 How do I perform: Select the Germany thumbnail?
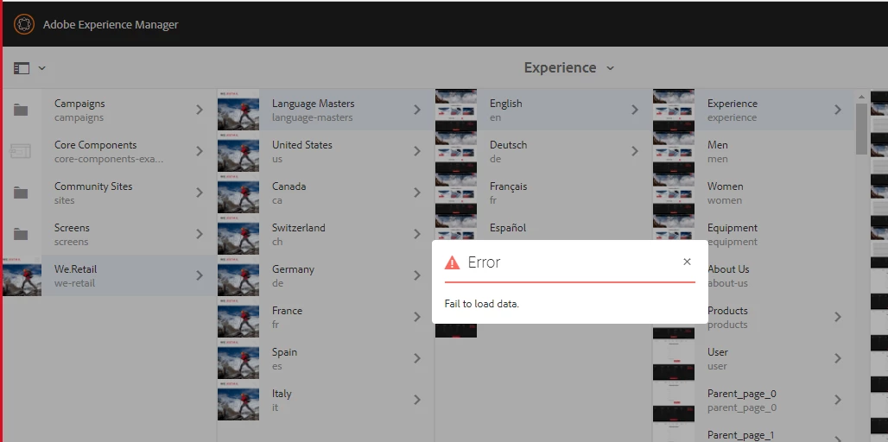(238, 275)
